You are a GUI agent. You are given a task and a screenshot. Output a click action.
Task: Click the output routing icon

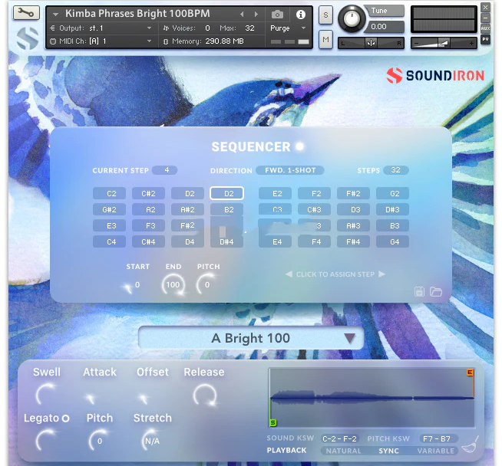(53, 28)
